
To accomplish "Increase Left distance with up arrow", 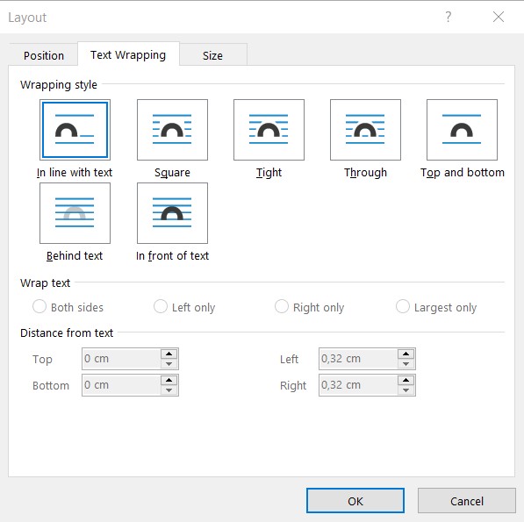I will point(406,354).
